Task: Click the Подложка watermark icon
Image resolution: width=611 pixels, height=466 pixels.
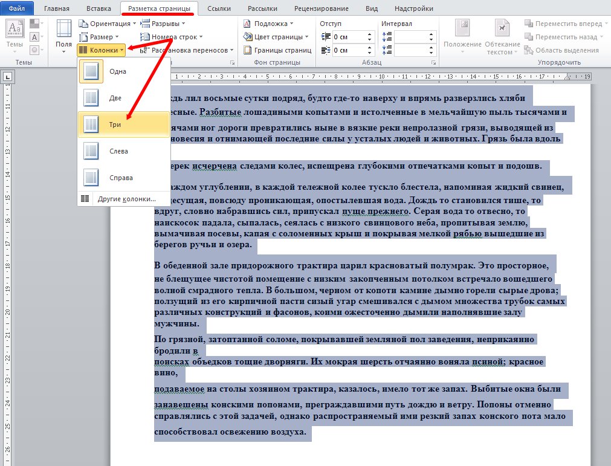Action: (x=247, y=24)
